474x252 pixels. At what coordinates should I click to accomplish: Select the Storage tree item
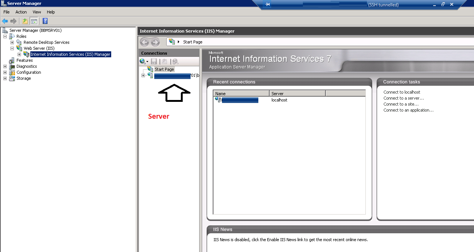click(x=24, y=78)
